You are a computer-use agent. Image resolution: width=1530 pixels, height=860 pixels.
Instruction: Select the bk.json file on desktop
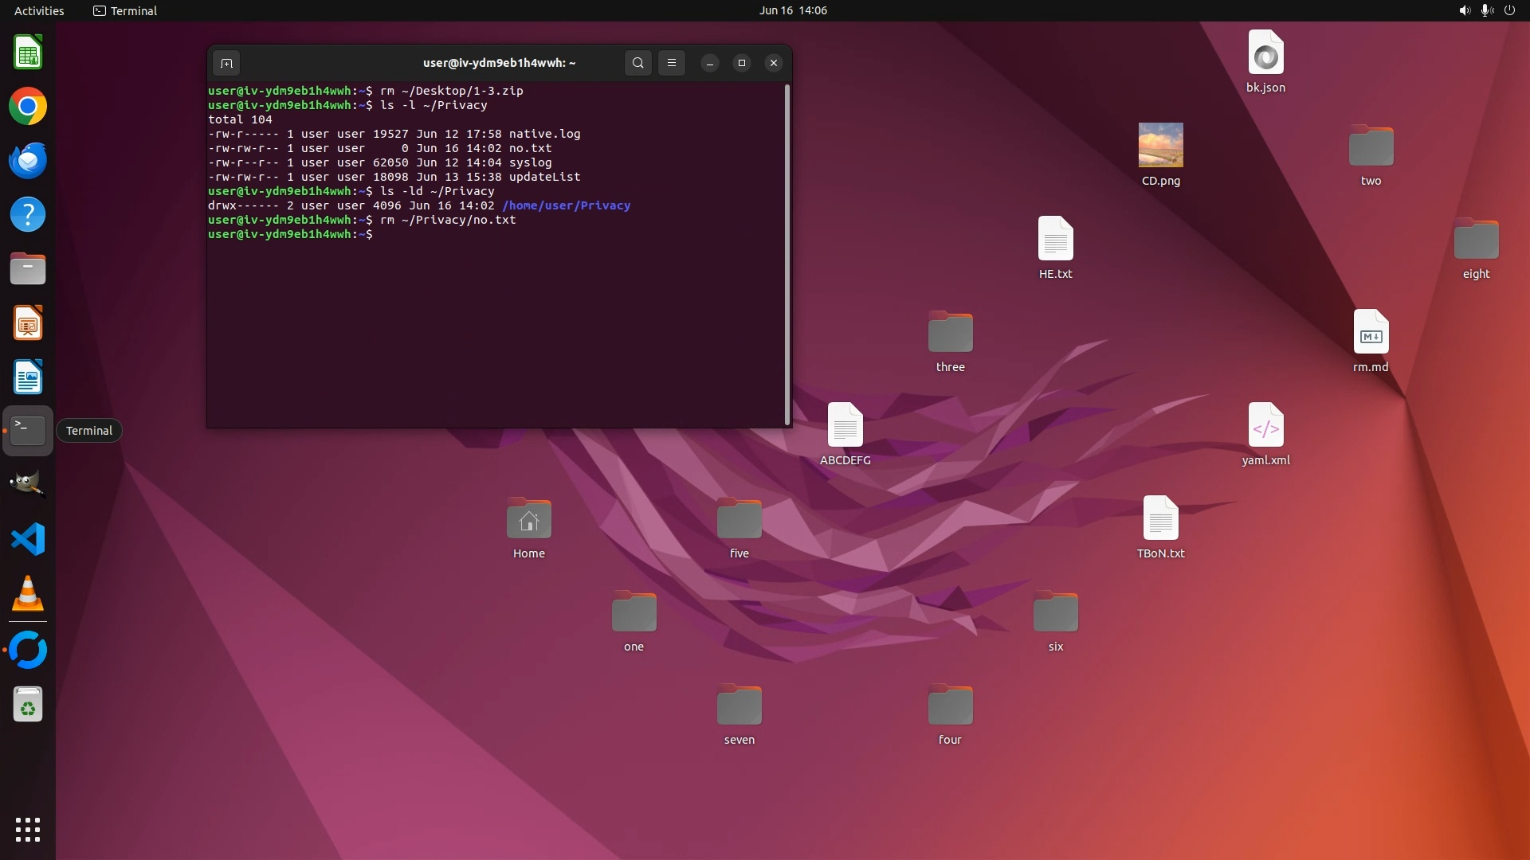point(1265,54)
